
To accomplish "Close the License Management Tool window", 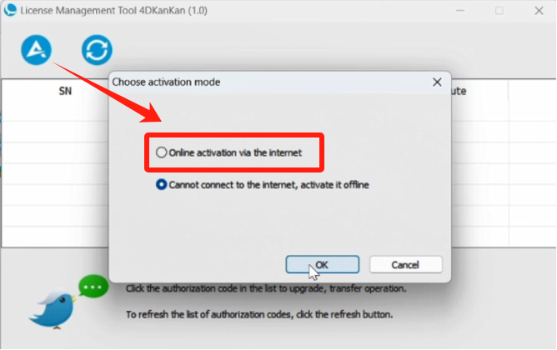I will coord(539,11).
